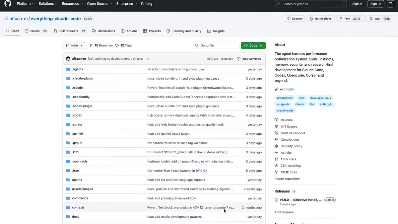Open the main branch selector dropdown
Image resolution: width=398 pixels, height=224 pixels.
coord(74,45)
